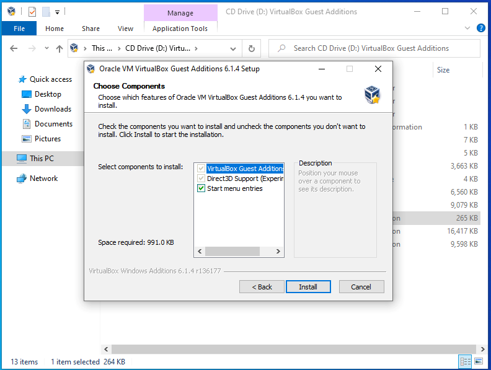491x370 pixels.
Task: Select the selected file row showing 265 KB
Action: (436, 218)
